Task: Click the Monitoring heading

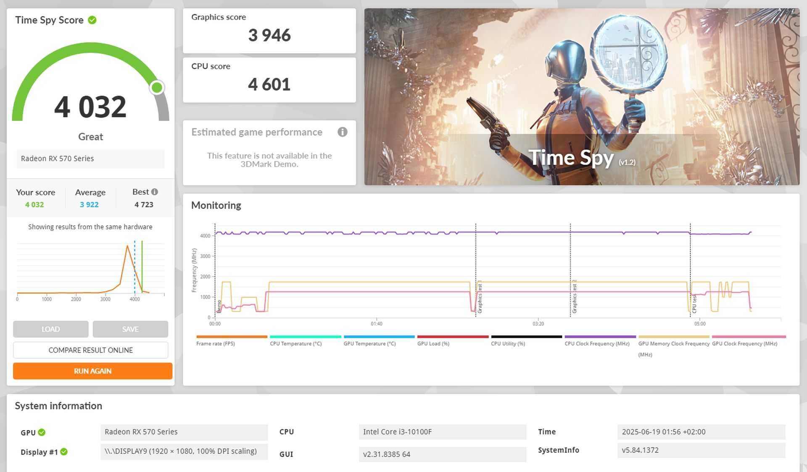Action: coord(216,206)
